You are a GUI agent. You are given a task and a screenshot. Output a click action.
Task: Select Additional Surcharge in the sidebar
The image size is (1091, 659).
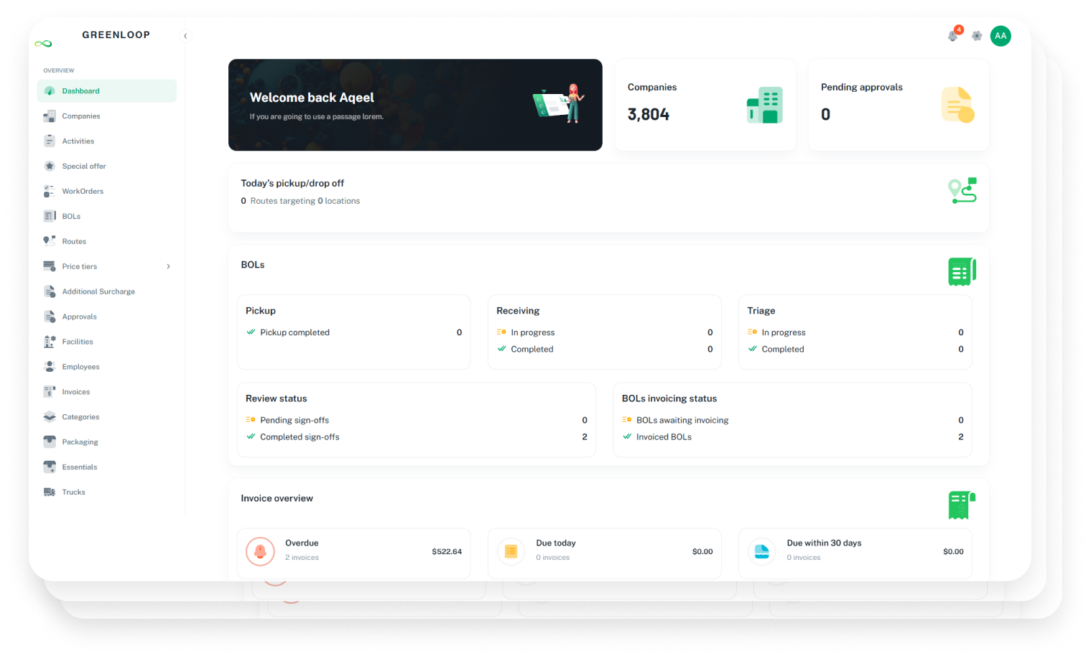pos(98,291)
